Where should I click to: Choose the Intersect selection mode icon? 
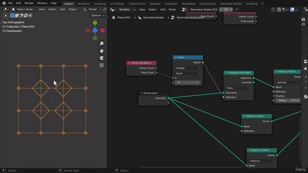30,15
